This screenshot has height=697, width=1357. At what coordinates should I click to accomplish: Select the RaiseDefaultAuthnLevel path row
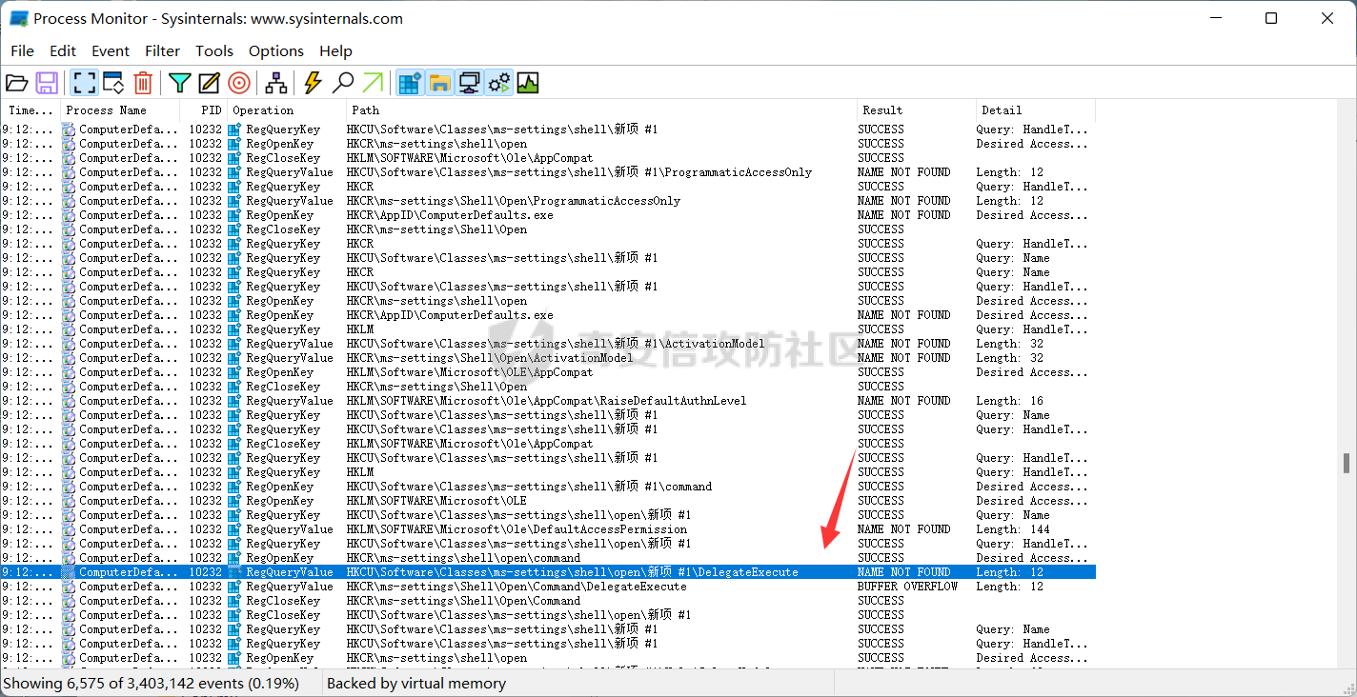[547, 401]
